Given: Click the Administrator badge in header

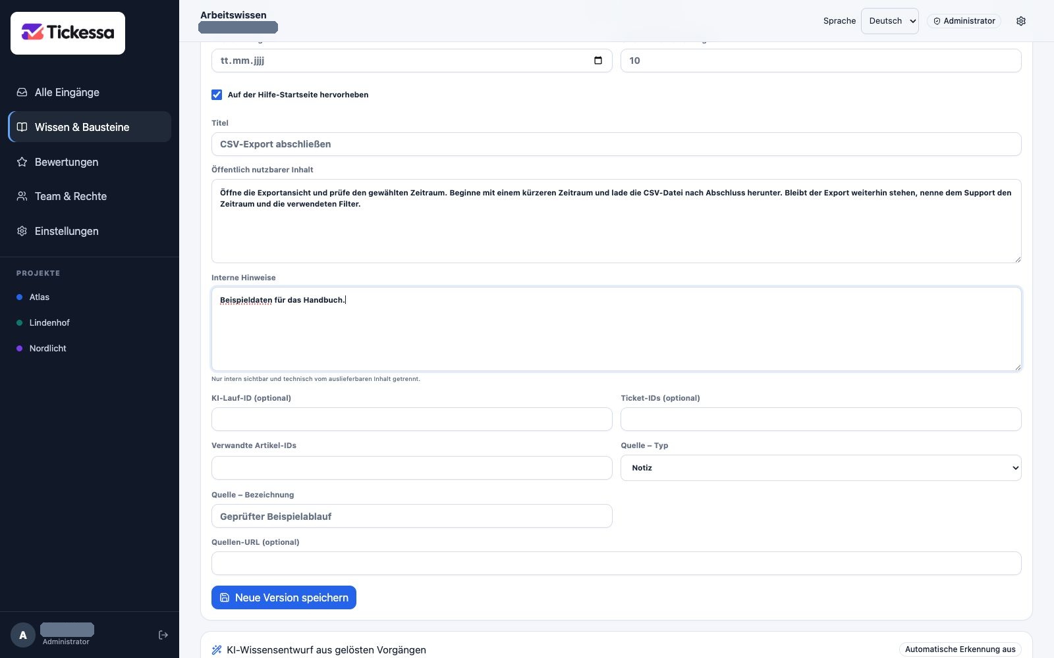Looking at the screenshot, I should (964, 21).
